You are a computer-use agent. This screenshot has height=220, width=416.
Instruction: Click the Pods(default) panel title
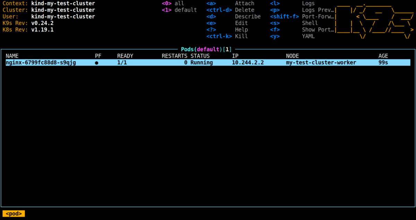tap(206, 49)
